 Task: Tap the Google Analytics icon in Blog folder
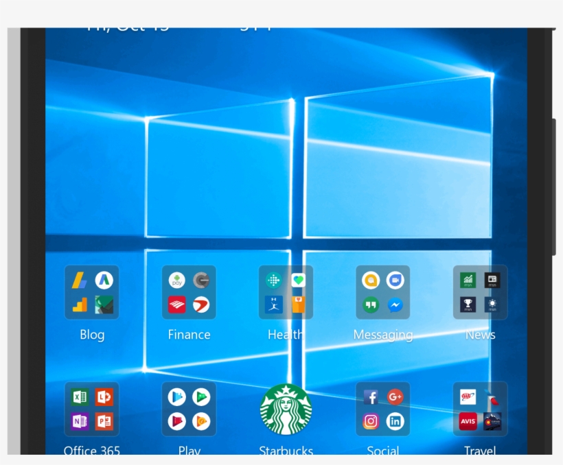[80, 305]
